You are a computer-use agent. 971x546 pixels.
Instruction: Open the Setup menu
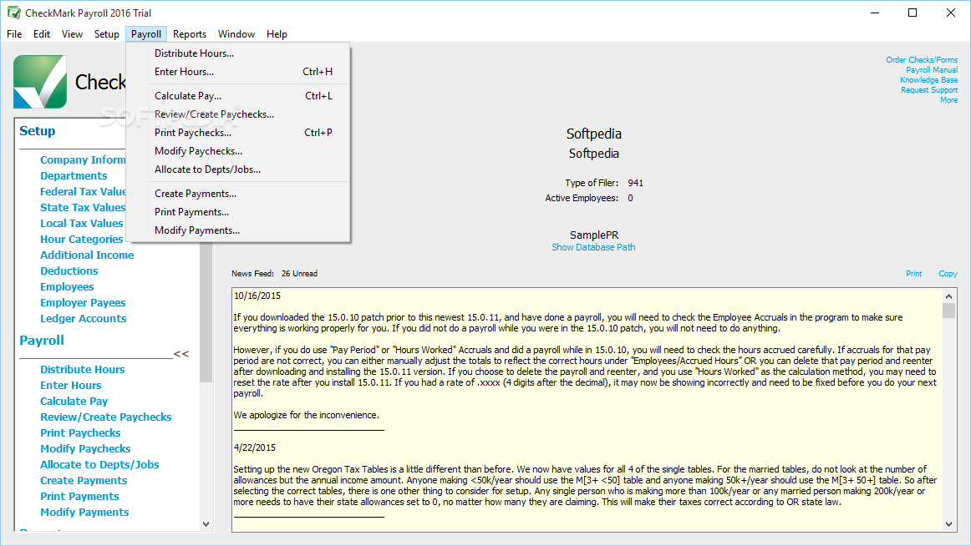click(x=106, y=34)
